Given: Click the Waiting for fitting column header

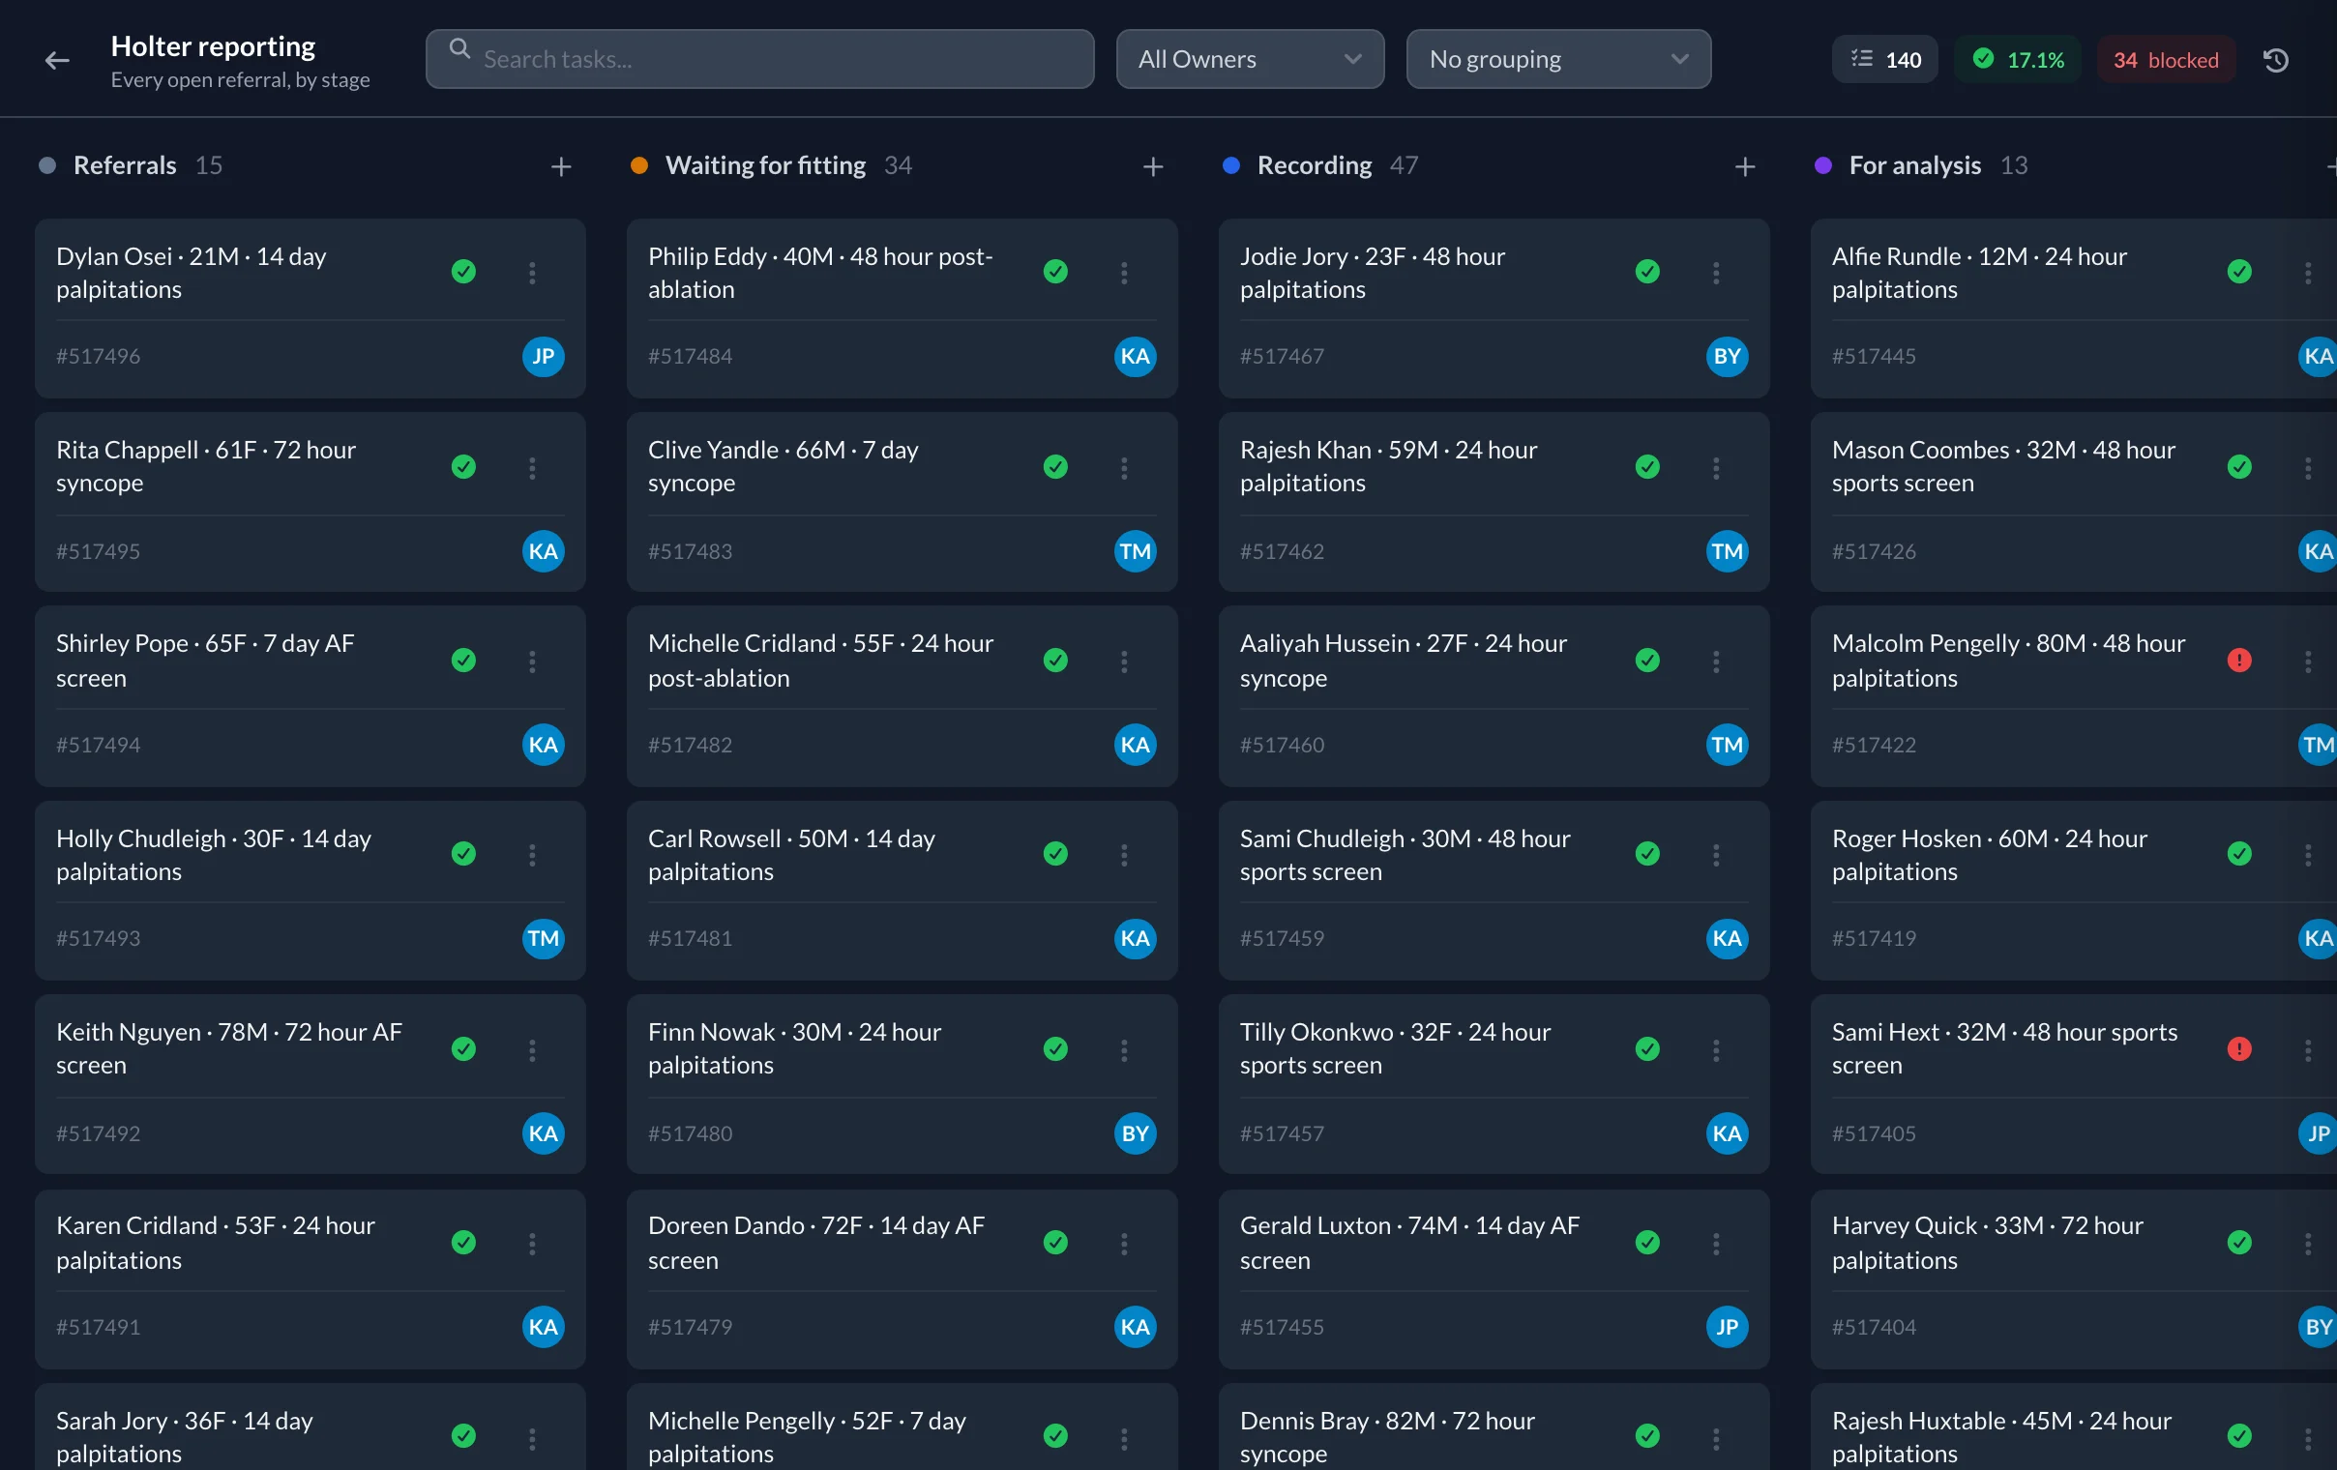Looking at the screenshot, I should pyautogui.click(x=766, y=166).
